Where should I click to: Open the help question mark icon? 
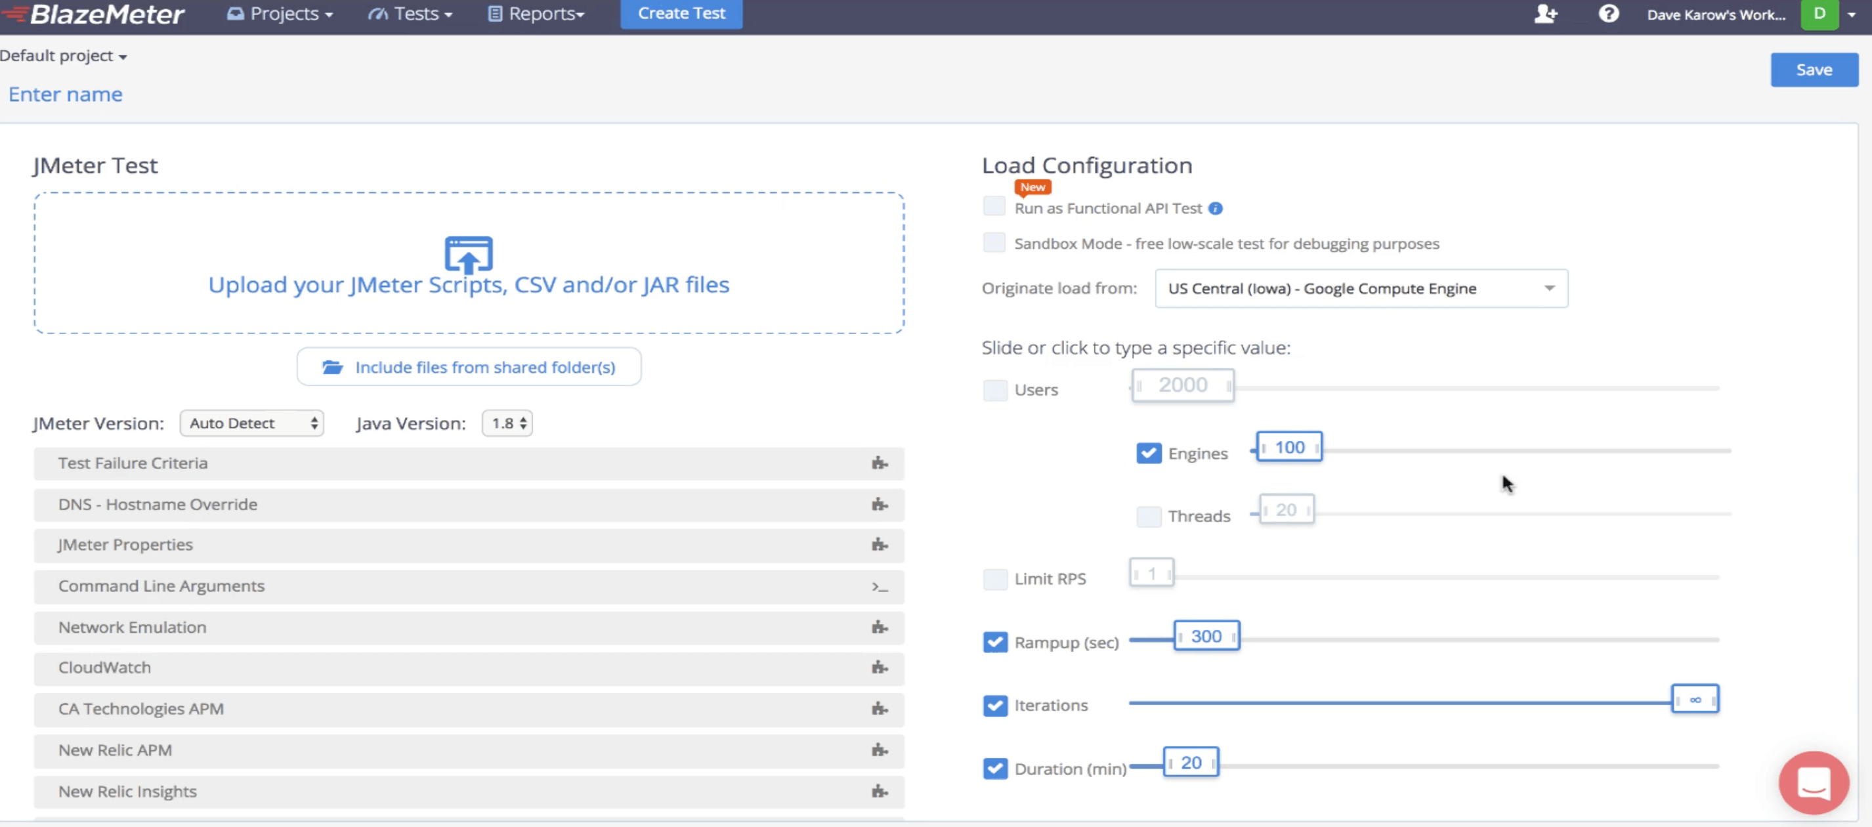pos(1608,14)
